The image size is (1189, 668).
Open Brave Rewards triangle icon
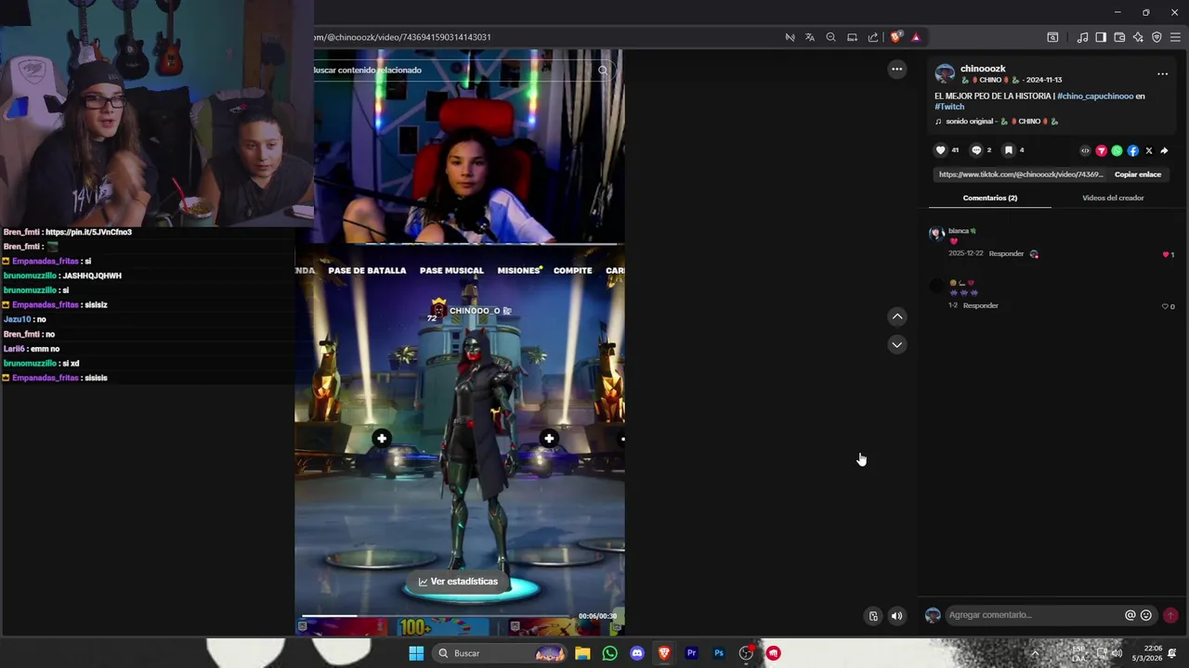[916, 37]
